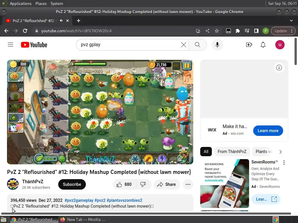Open the Applications menu
Image resolution: width=298 pixels, height=223 pixels.
coord(21,3)
